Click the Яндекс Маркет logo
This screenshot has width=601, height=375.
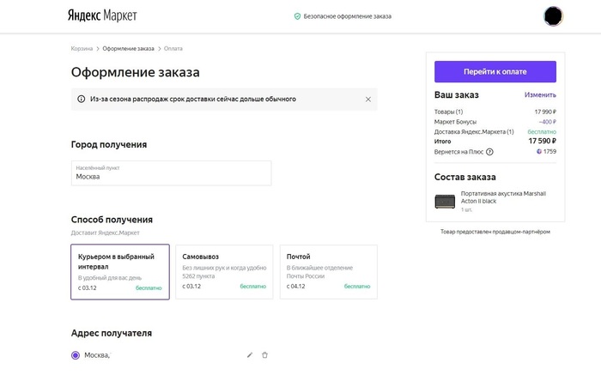[x=102, y=15]
